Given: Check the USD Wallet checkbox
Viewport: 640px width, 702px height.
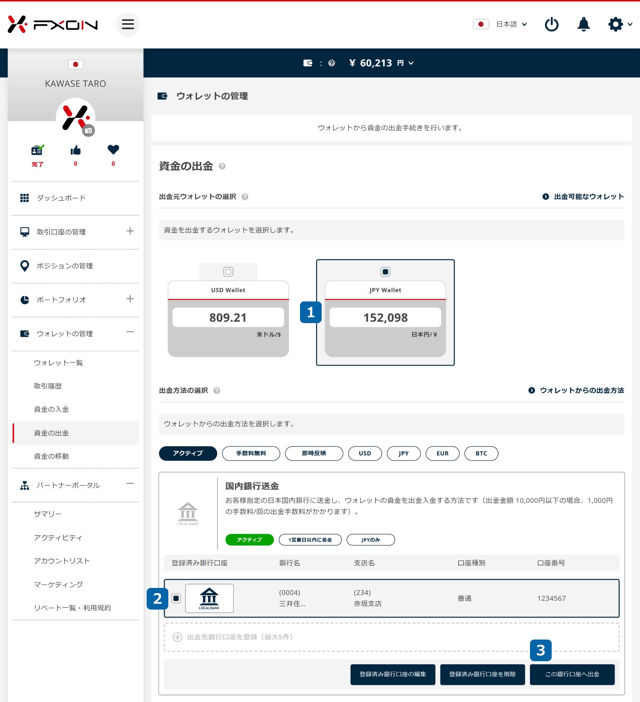Looking at the screenshot, I should click(x=228, y=272).
